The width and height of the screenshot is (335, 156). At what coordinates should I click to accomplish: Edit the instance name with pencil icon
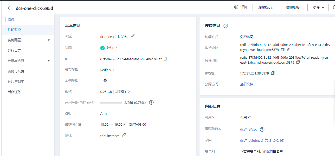(133, 36)
